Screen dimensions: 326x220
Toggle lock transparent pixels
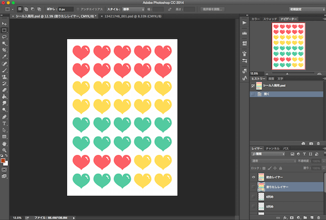tap(264, 168)
